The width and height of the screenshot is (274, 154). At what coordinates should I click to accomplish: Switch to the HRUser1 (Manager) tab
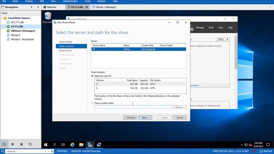(x=104, y=7)
